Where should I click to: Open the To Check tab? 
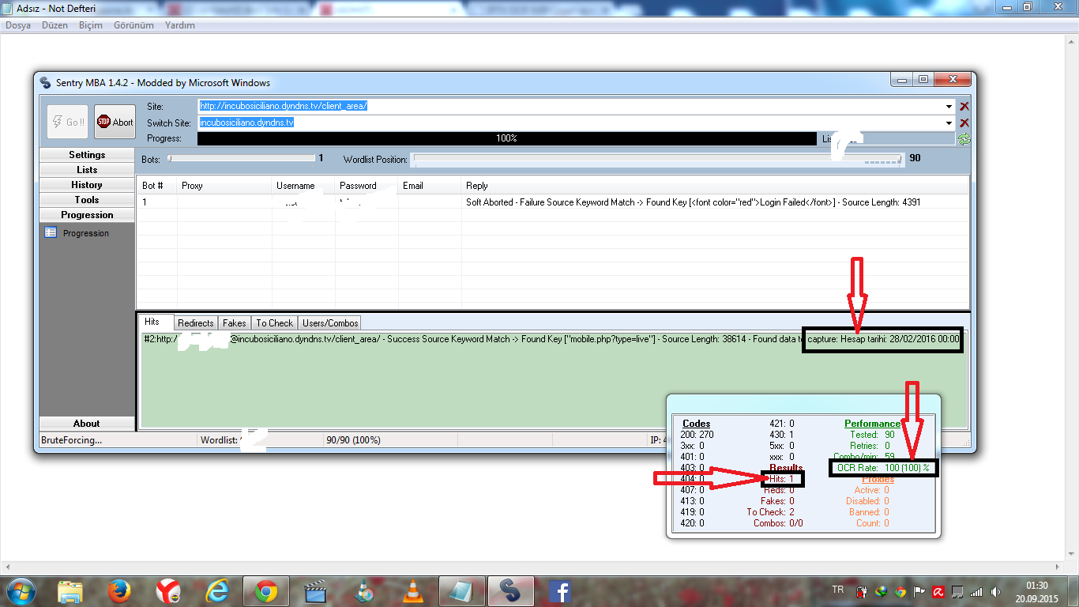pyautogui.click(x=274, y=322)
